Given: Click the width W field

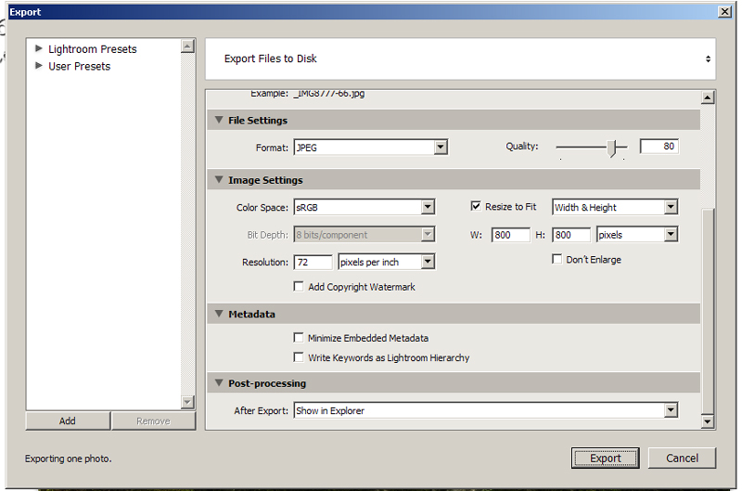Looking at the screenshot, I should 511,235.
